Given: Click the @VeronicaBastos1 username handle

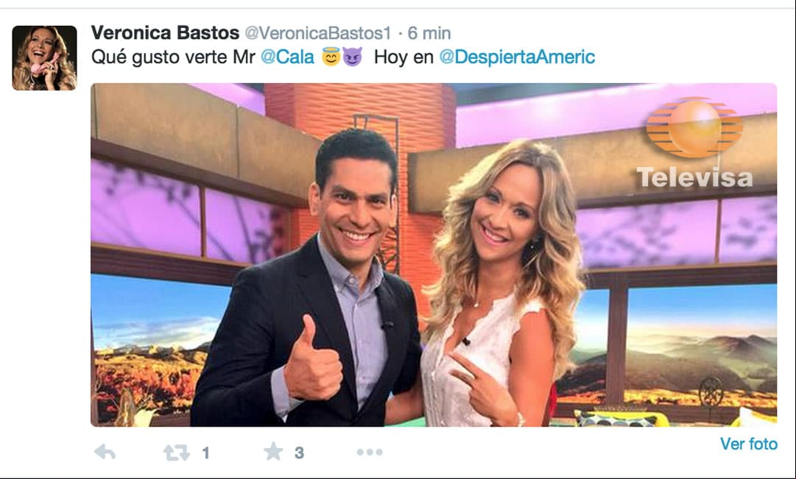Looking at the screenshot, I should point(318,34).
